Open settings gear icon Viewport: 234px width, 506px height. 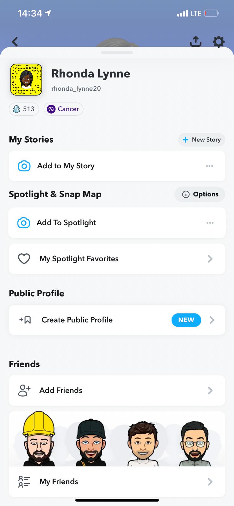click(x=218, y=41)
